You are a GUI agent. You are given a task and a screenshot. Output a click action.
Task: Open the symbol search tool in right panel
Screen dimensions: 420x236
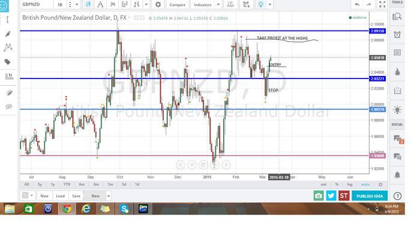point(397,17)
